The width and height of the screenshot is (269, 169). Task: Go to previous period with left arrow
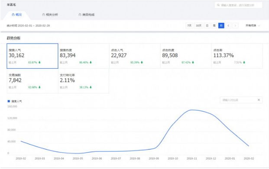point(228,26)
